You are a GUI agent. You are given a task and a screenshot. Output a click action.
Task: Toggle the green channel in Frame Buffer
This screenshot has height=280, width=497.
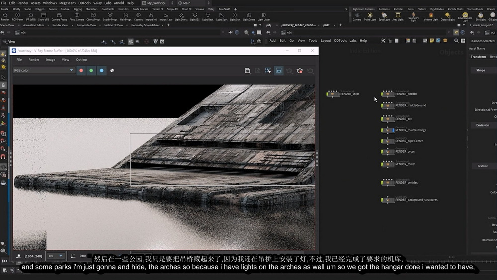[91, 71]
